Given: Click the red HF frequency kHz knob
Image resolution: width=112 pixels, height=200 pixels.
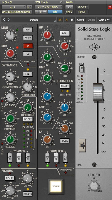Looking at the screenshot, I should (64, 46).
